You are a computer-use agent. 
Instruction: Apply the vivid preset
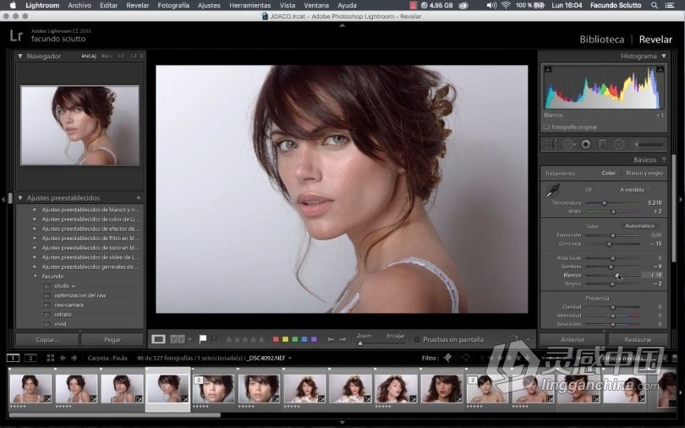pos(60,324)
